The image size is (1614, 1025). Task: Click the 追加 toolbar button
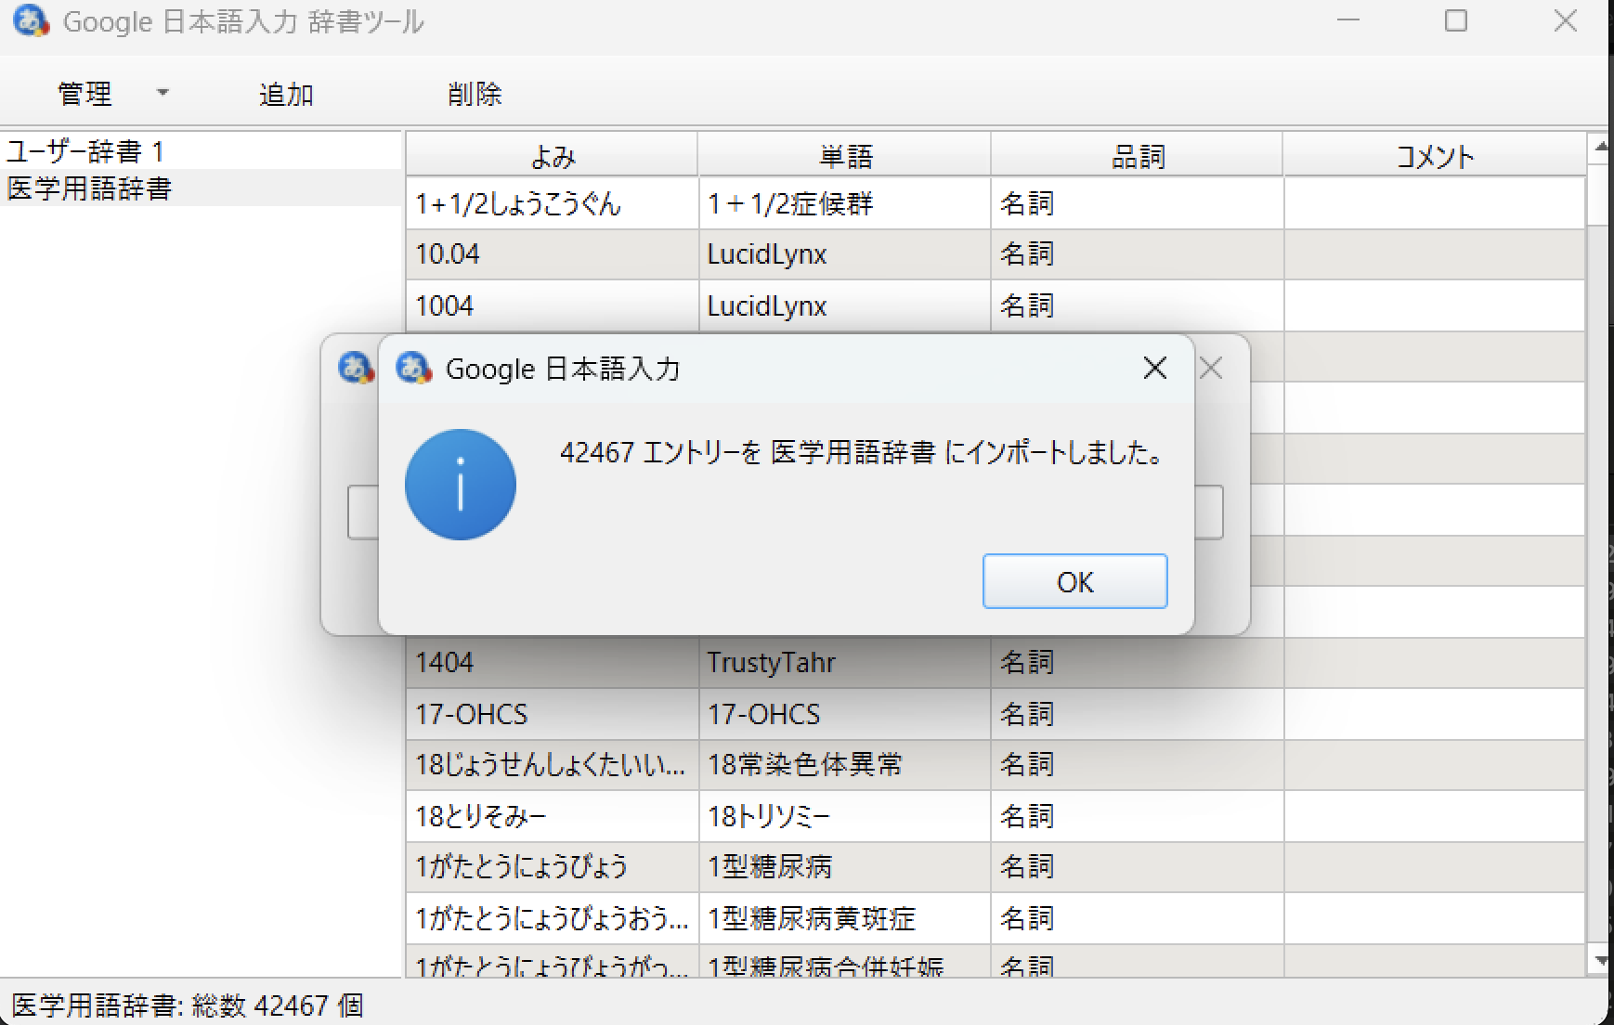click(x=286, y=94)
